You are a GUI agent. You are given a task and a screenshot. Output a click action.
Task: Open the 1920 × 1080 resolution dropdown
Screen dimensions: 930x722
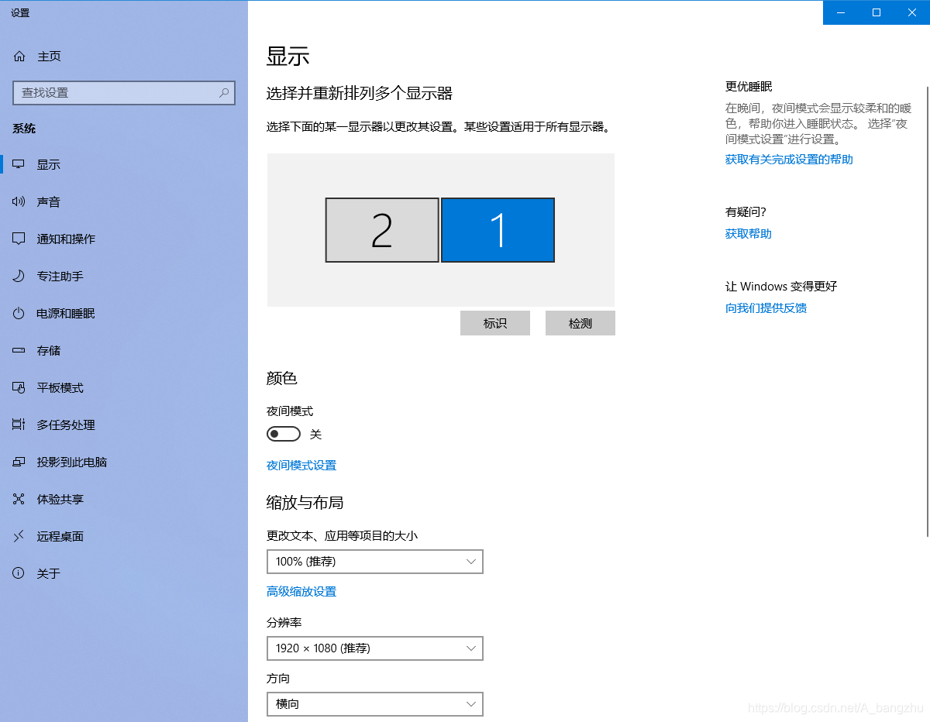click(375, 648)
